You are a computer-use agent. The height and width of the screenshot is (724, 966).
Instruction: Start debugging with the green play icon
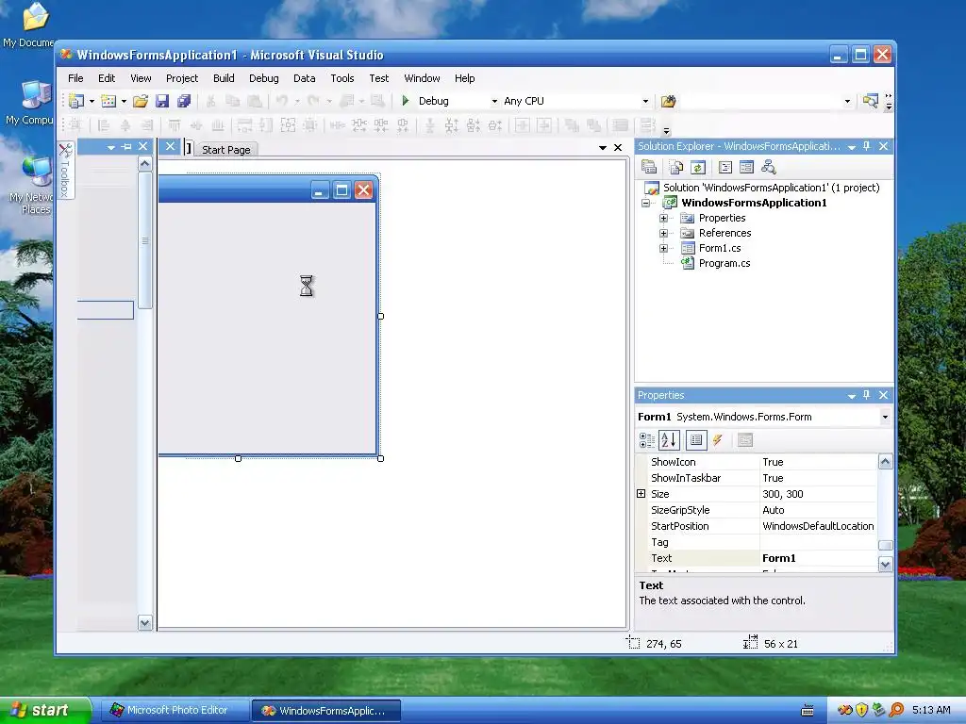(x=406, y=100)
